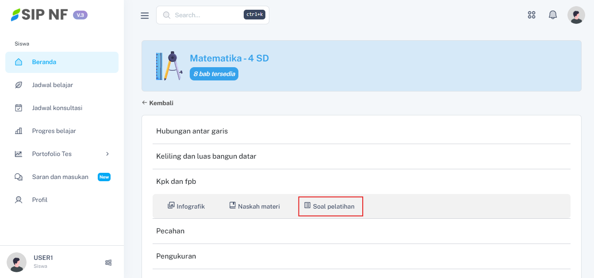
Task: Click the user avatar in top bar
Action: (x=576, y=15)
